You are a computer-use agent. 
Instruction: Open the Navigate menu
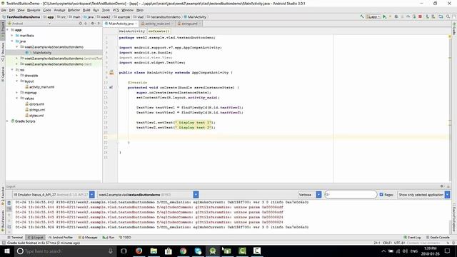[34, 10]
